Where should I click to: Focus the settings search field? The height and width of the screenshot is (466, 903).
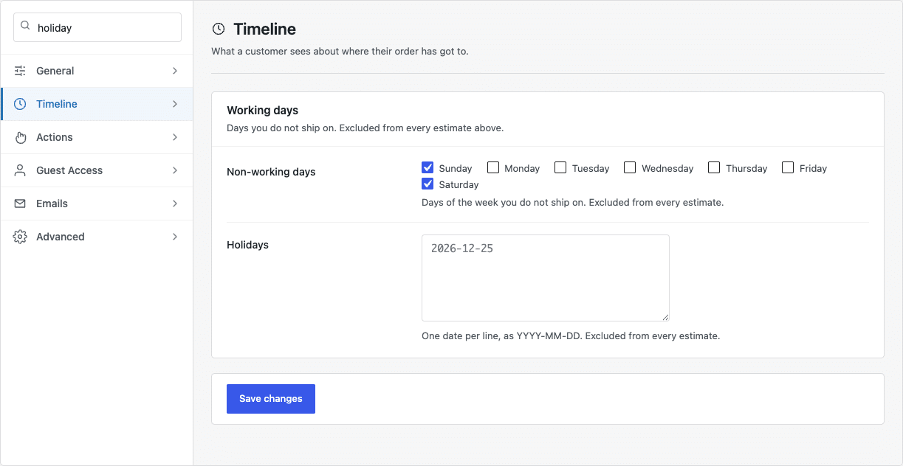(97, 27)
